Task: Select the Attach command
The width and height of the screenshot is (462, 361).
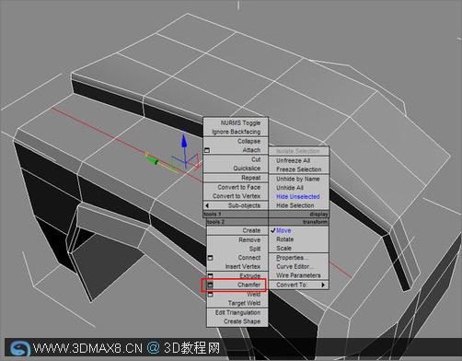Action: (251, 150)
